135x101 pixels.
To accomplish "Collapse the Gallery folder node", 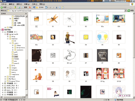I will click(8, 39).
